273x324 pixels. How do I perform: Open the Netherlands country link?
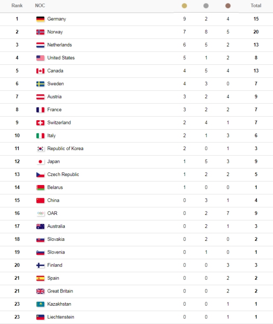pyautogui.click(x=59, y=45)
